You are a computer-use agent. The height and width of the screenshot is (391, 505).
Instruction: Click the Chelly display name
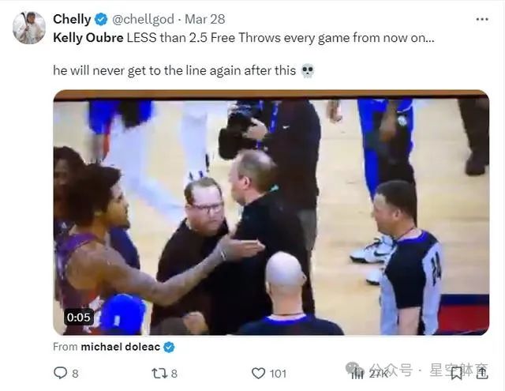pos(72,19)
